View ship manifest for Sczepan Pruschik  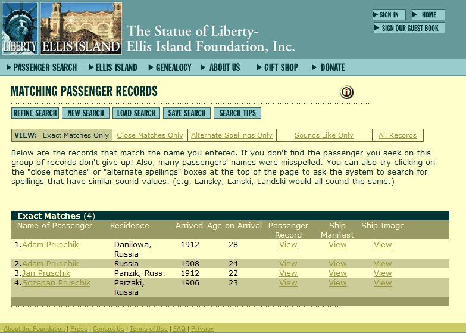(337, 283)
